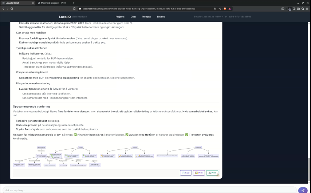Open a new browser tab
The height and width of the screenshot is (193, 311).
pyautogui.click(x=74, y=3)
